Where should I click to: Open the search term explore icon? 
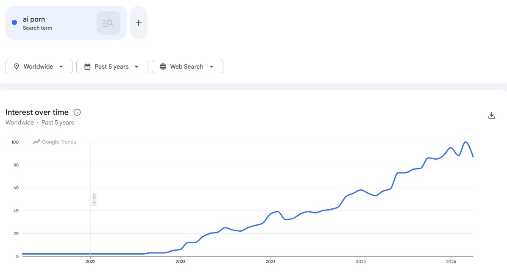109,23
